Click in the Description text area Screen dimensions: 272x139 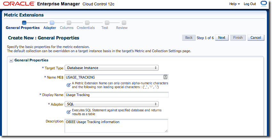(115, 125)
